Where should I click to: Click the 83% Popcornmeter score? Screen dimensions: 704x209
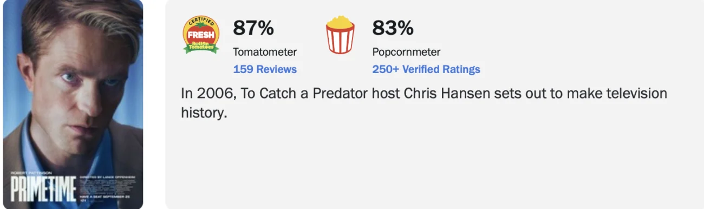(x=393, y=28)
